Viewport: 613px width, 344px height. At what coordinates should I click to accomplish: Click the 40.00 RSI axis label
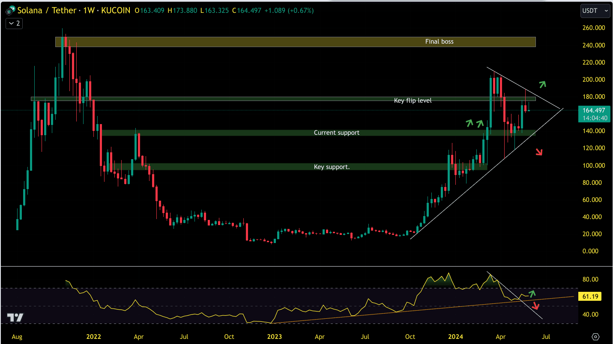point(590,314)
